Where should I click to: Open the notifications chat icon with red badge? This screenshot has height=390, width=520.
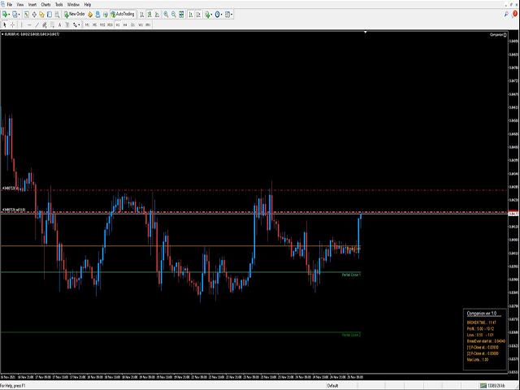click(514, 14)
